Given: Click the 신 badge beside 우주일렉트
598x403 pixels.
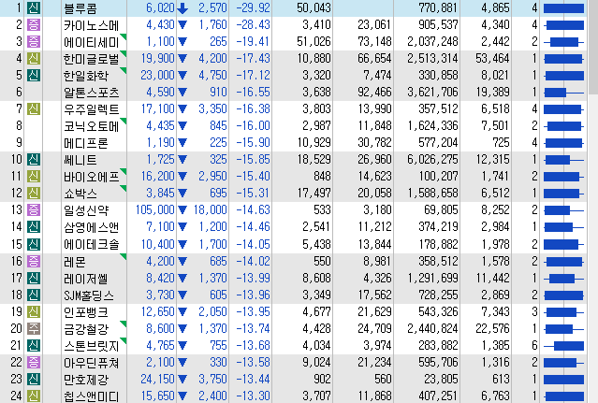Looking at the screenshot, I should [34, 109].
